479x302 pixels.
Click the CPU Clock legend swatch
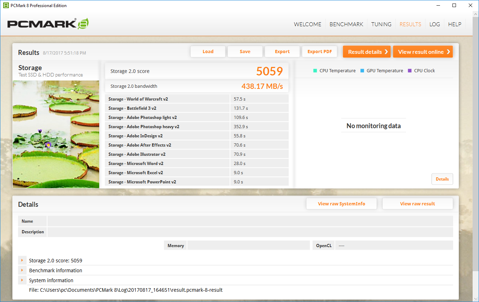[x=410, y=70]
